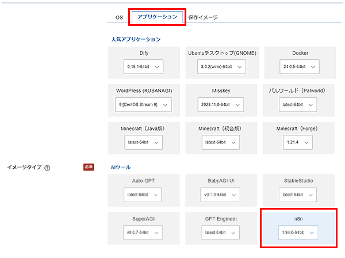Expand the Misskey version dropdown
The width and height of the screenshot is (345, 258).
pyautogui.click(x=220, y=105)
